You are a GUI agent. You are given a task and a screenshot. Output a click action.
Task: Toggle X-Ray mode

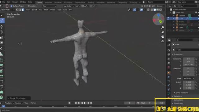point(148,10)
